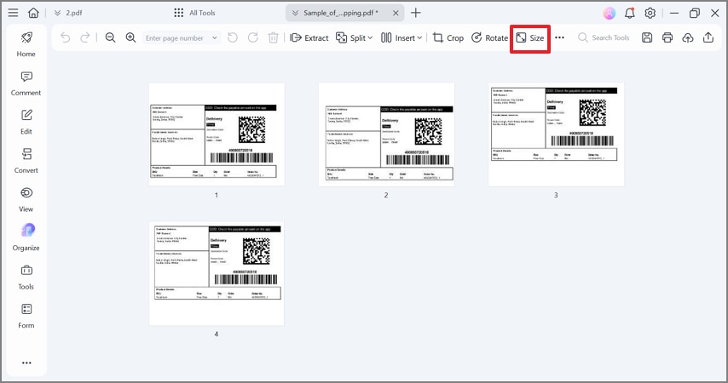Open the settings gear
Viewport: 728px width, 383px height.
[650, 13]
